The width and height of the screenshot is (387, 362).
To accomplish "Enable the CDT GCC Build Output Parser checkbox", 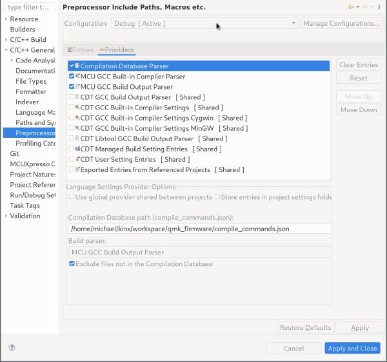I will [x=72, y=97].
